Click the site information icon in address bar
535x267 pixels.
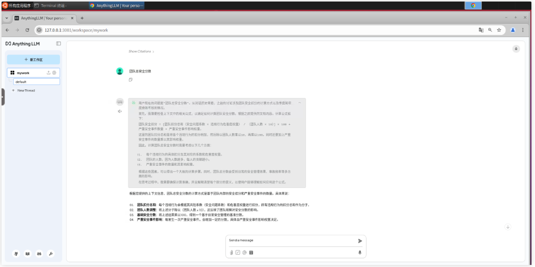pyautogui.click(x=39, y=30)
